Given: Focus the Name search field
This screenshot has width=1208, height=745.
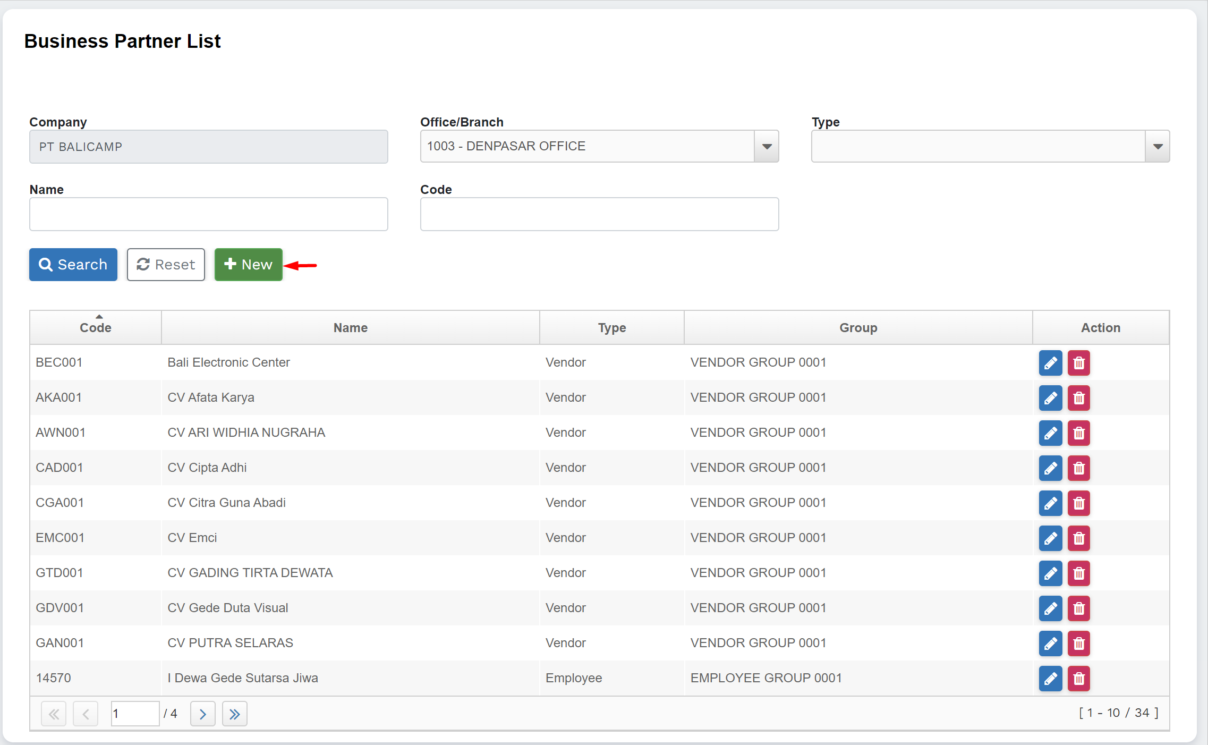Looking at the screenshot, I should (x=208, y=214).
